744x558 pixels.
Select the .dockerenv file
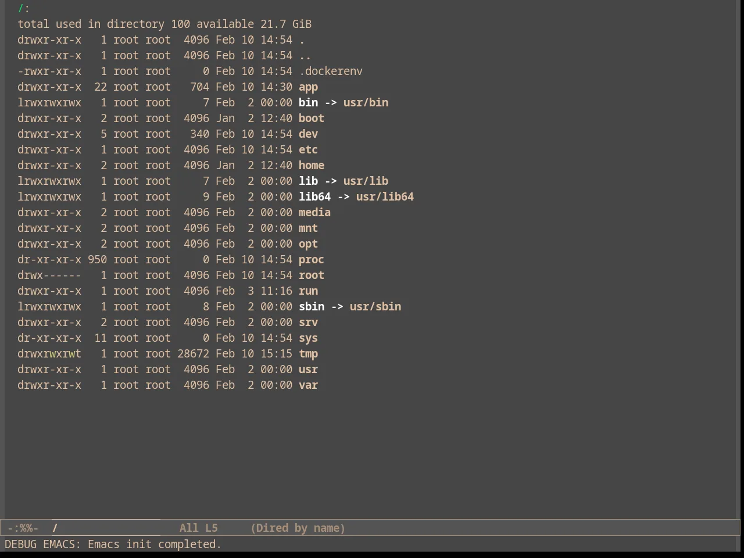tap(331, 71)
